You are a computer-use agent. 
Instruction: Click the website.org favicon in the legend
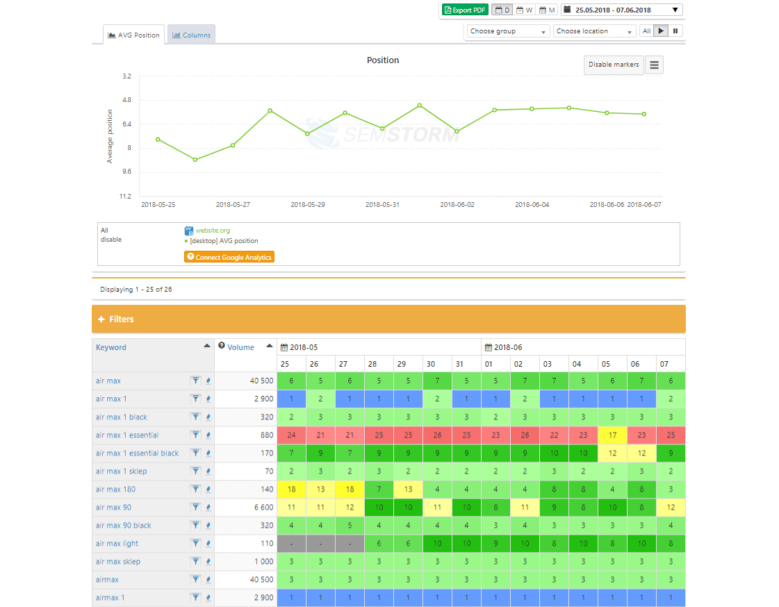click(x=189, y=231)
